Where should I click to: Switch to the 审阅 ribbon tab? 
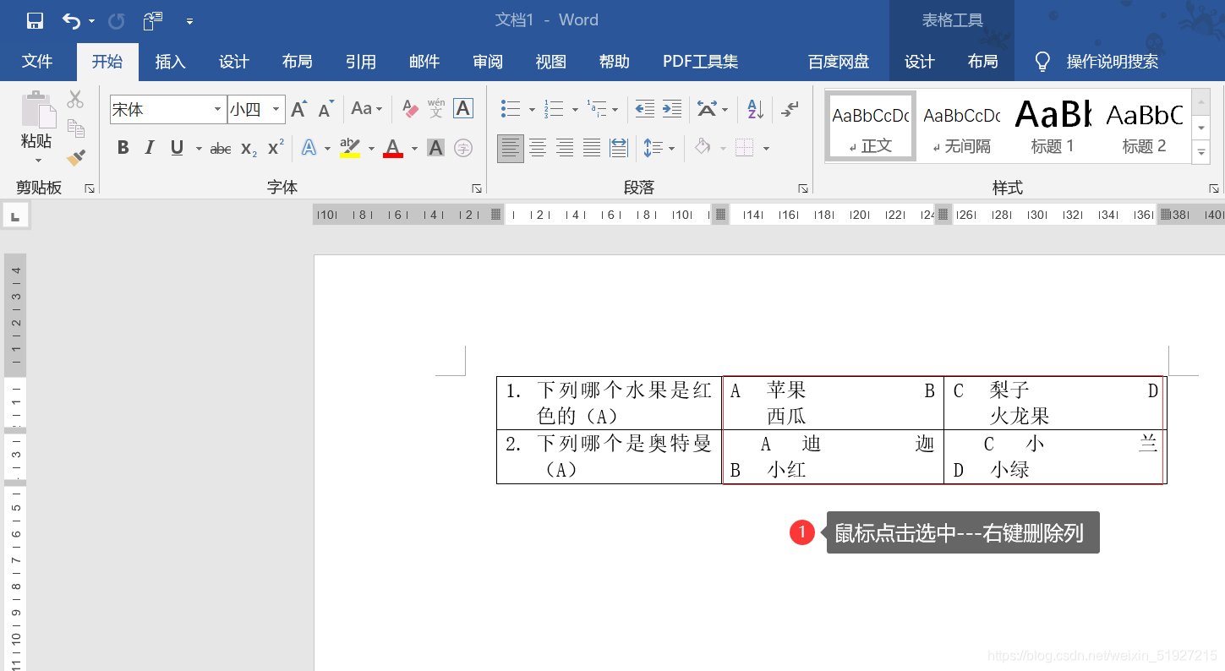click(488, 62)
